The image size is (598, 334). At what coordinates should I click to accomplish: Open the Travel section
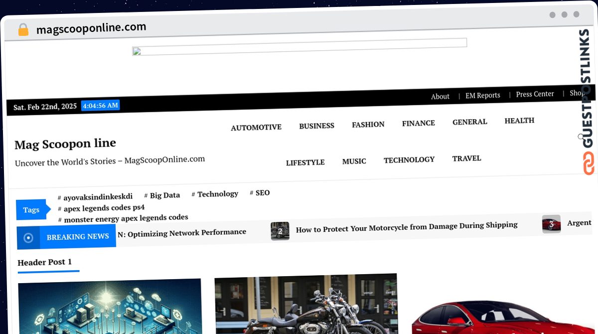tap(467, 159)
